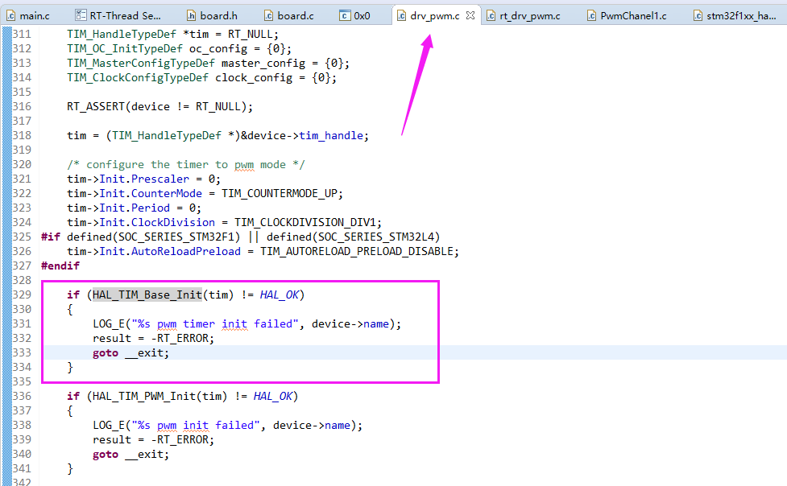Viewport: 787px width, 486px height.
Task: Click the main.c tab file icon
Action: (11, 15)
